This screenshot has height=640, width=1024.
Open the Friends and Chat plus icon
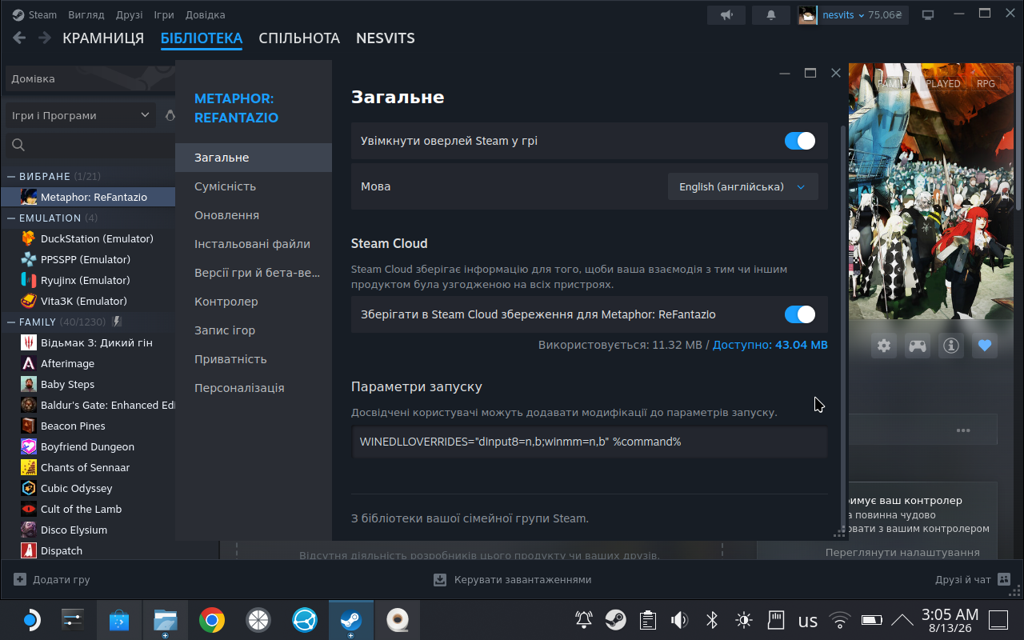(1004, 579)
